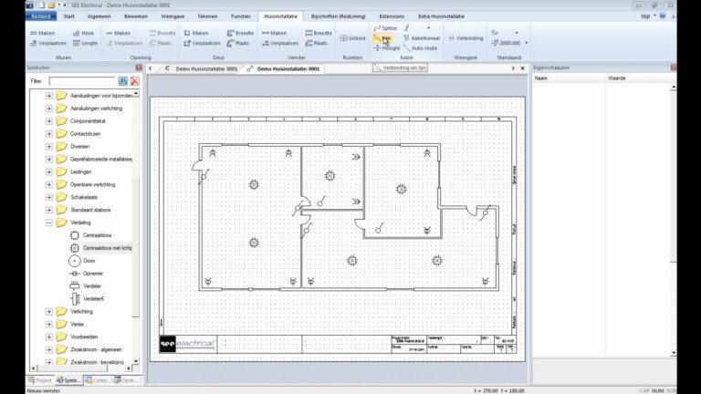This screenshot has width=701, height=394.
Task: Close the Symbolen panel
Action: [x=139, y=67]
